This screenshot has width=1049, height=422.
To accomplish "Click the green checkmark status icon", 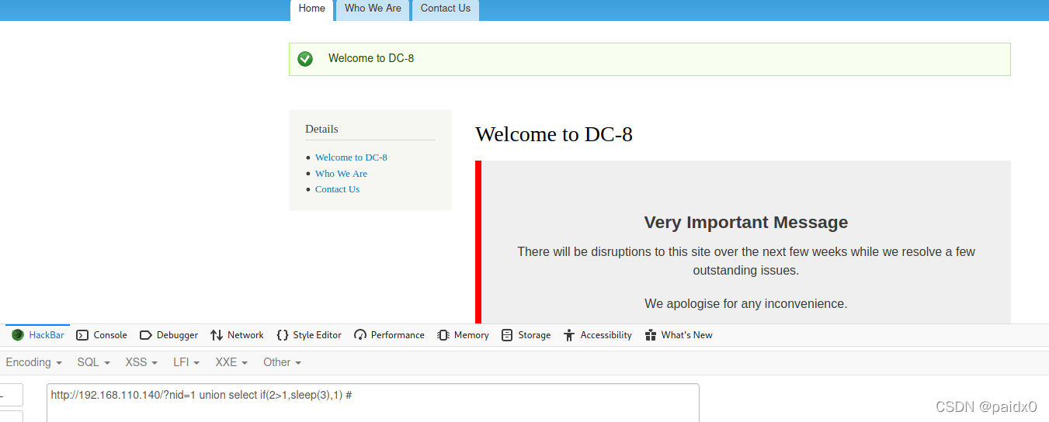I will [x=305, y=59].
